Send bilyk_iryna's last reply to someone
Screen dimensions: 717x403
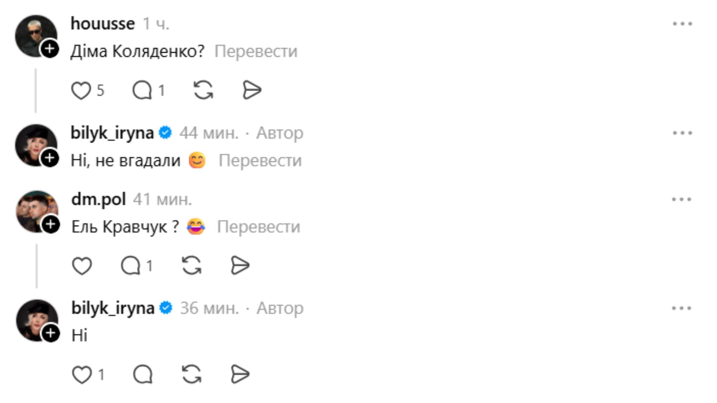(240, 375)
